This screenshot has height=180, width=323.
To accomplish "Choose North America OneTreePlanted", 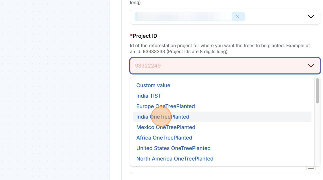I will 175,159.
